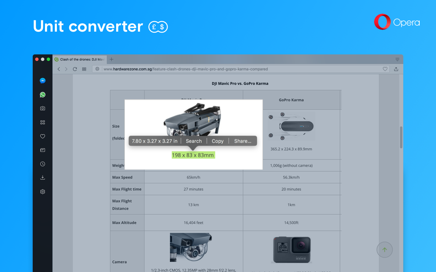Add page to bookmarks via address bar heart

pos(385,69)
